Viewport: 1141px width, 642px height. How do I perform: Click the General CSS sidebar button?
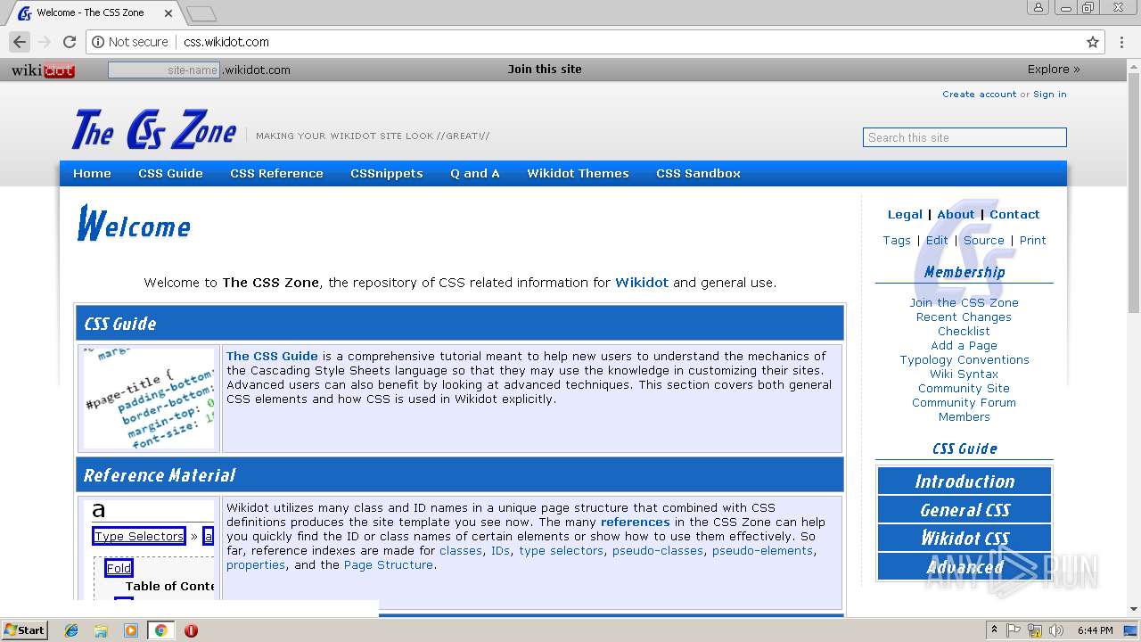pos(965,510)
